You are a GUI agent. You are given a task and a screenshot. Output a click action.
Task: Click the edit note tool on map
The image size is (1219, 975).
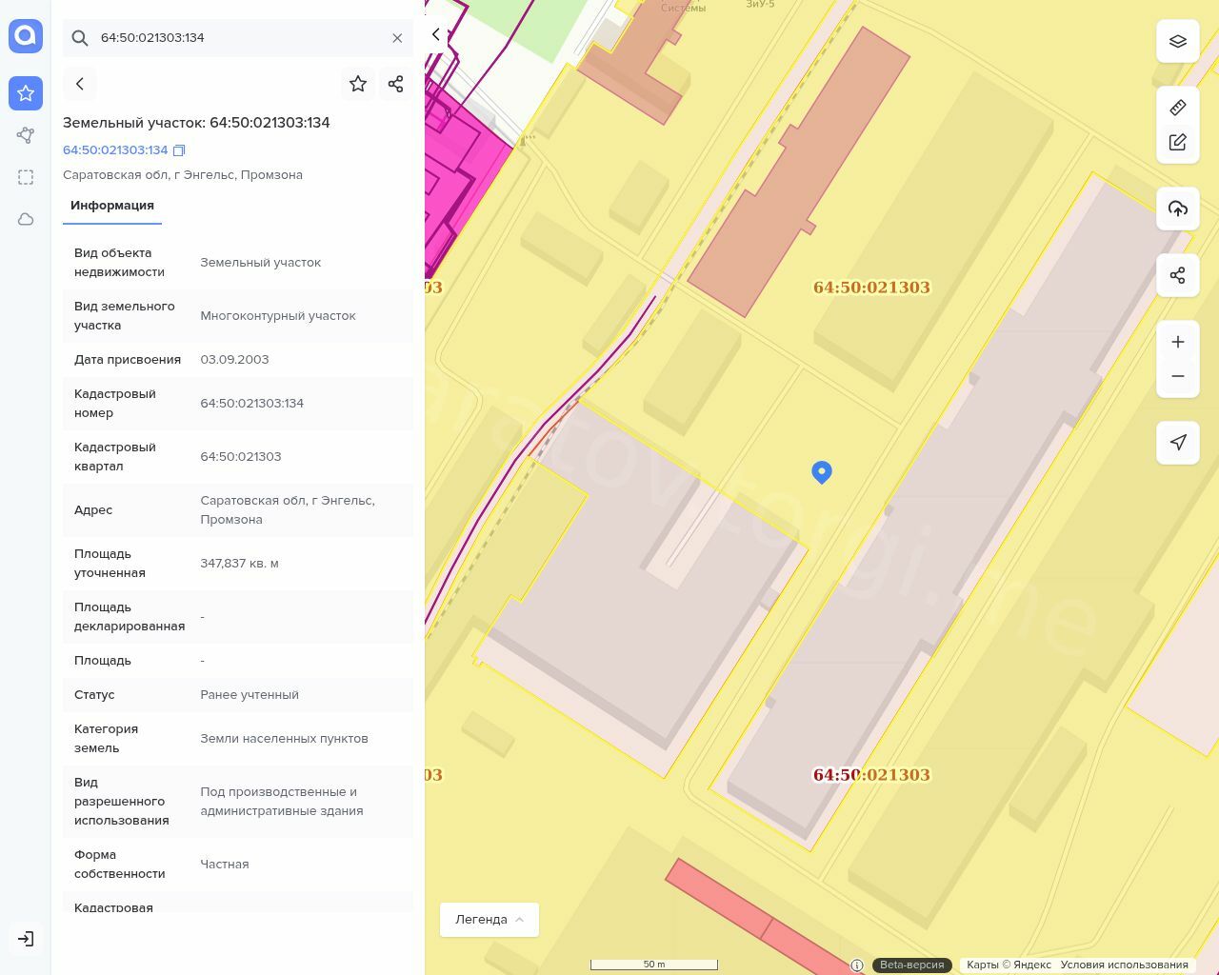1178,143
